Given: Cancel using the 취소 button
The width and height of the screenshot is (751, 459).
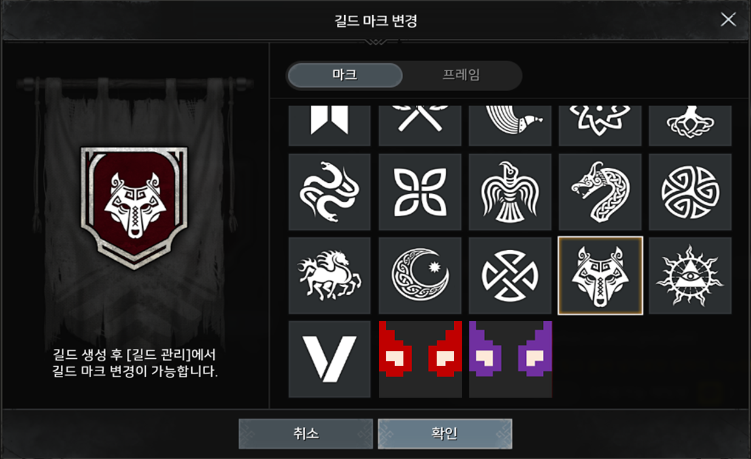Looking at the screenshot, I should (305, 433).
